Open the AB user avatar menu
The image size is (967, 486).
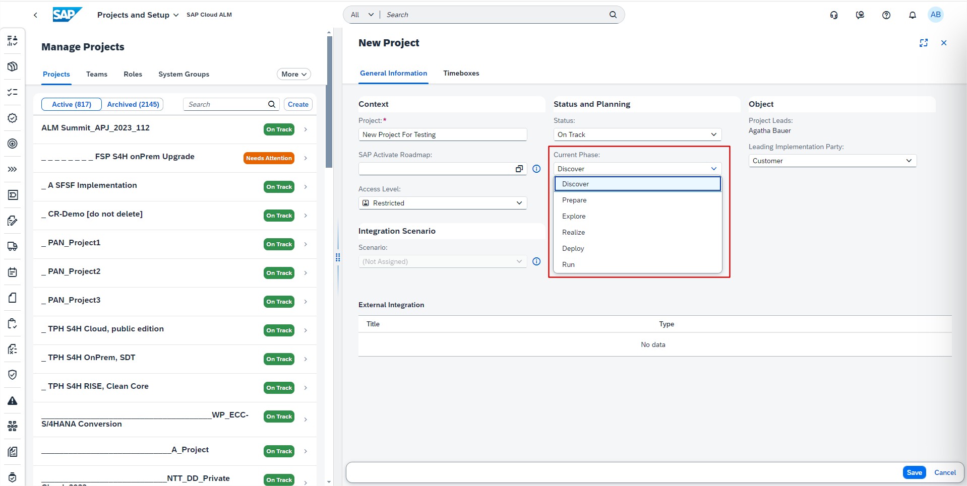pos(935,15)
